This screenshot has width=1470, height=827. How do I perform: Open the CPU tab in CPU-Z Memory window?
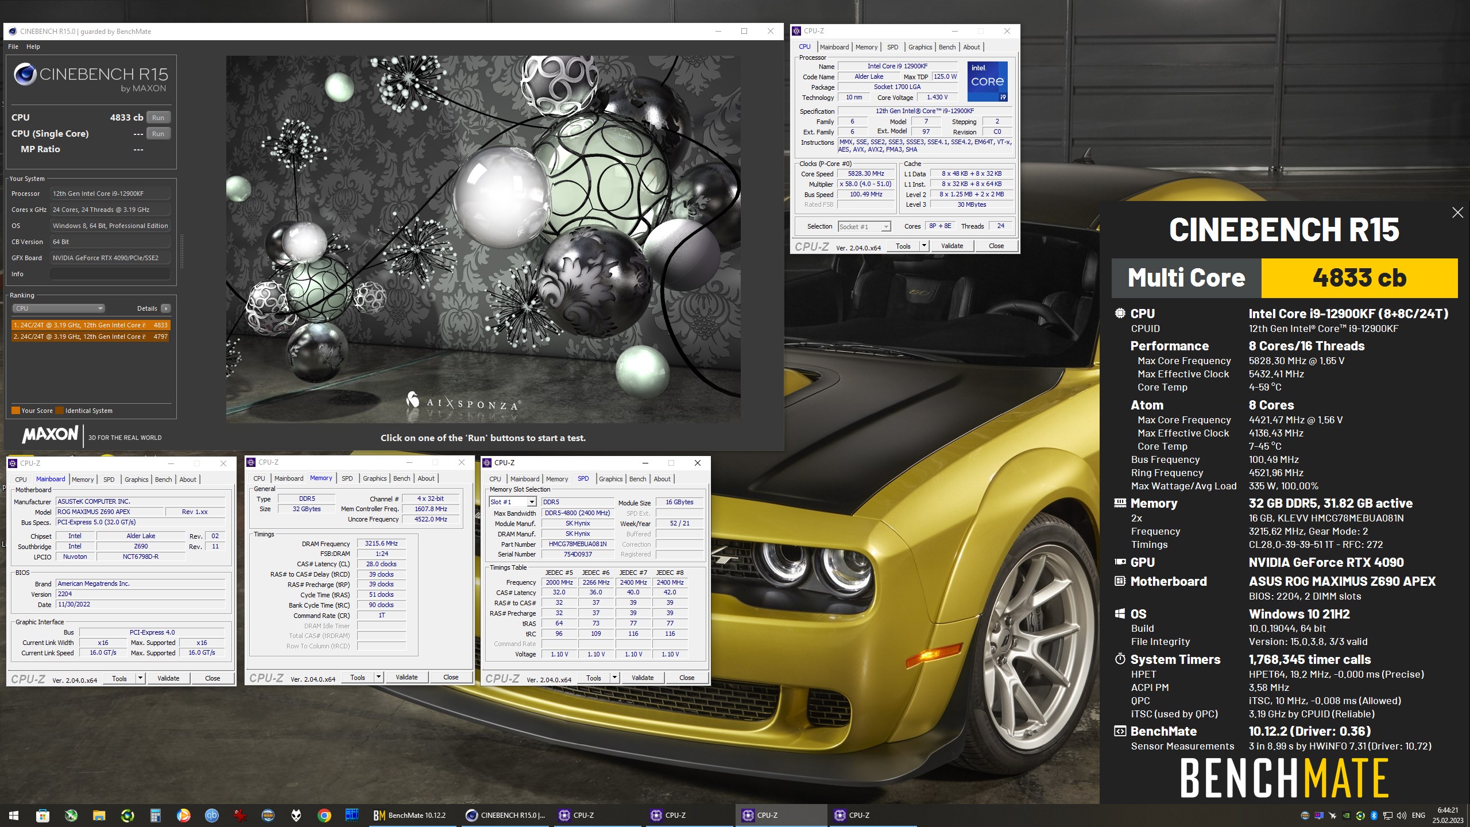tap(260, 478)
